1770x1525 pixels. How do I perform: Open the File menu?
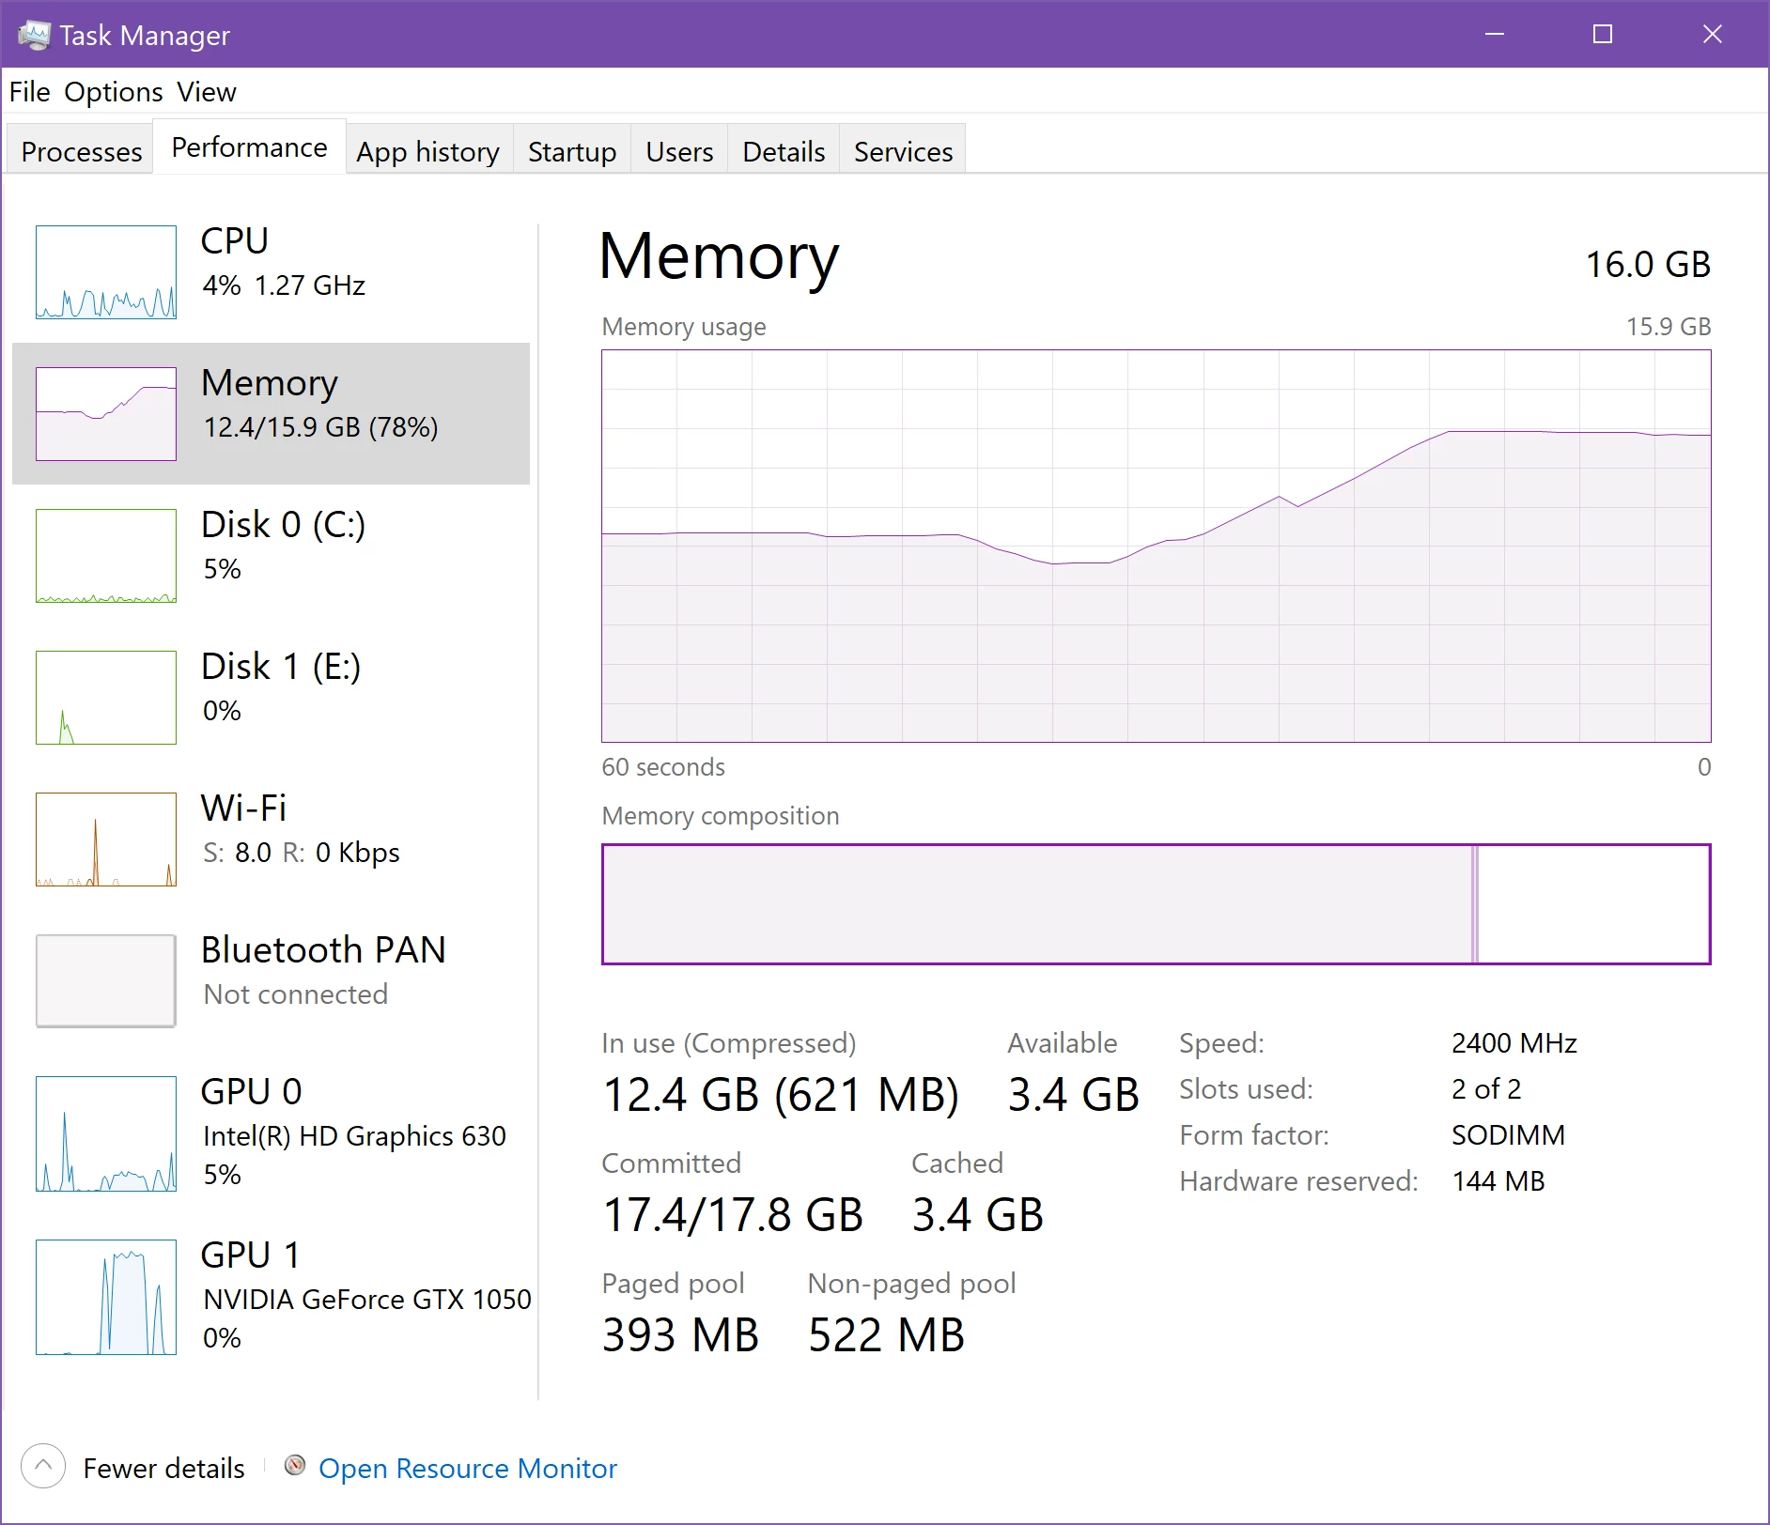click(29, 92)
